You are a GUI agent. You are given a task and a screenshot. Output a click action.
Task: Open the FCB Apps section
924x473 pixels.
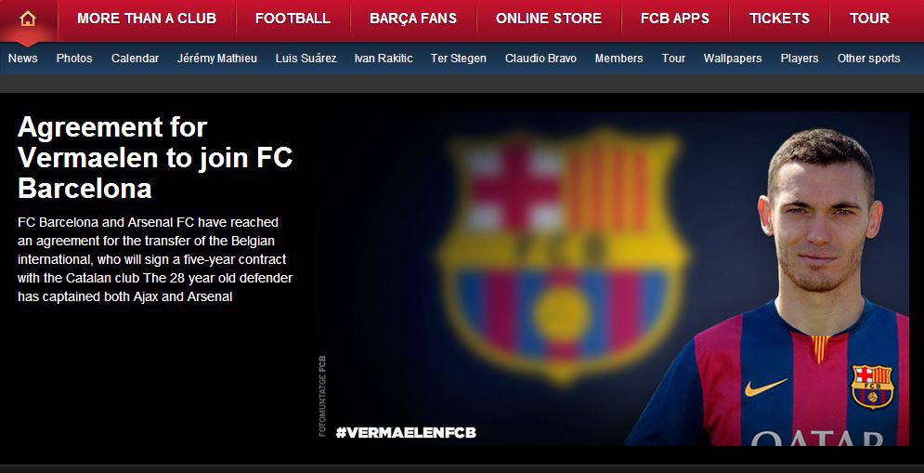(x=675, y=19)
